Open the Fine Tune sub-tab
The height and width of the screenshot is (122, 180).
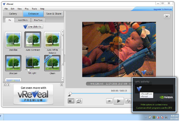[x=38, y=20]
